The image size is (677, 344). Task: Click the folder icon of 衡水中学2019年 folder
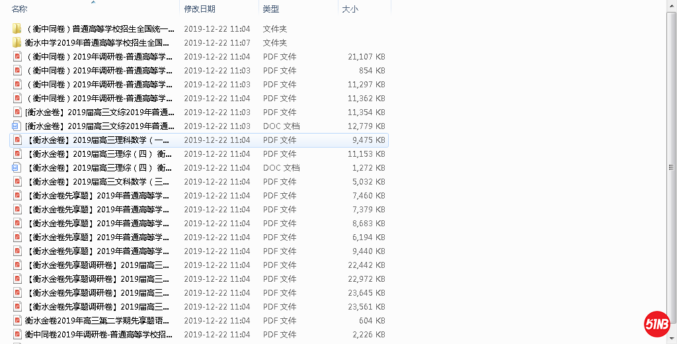pyautogui.click(x=17, y=43)
